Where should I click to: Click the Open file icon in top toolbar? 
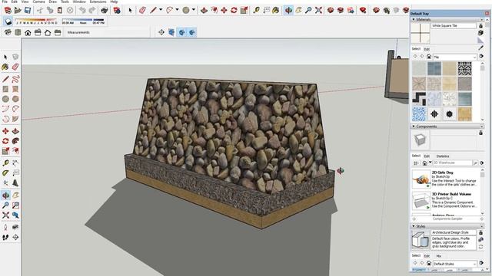click(x=18, y=10)
